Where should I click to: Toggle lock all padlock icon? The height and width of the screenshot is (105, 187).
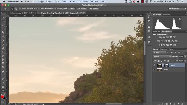pyautogui.click(x=168, y=61)
